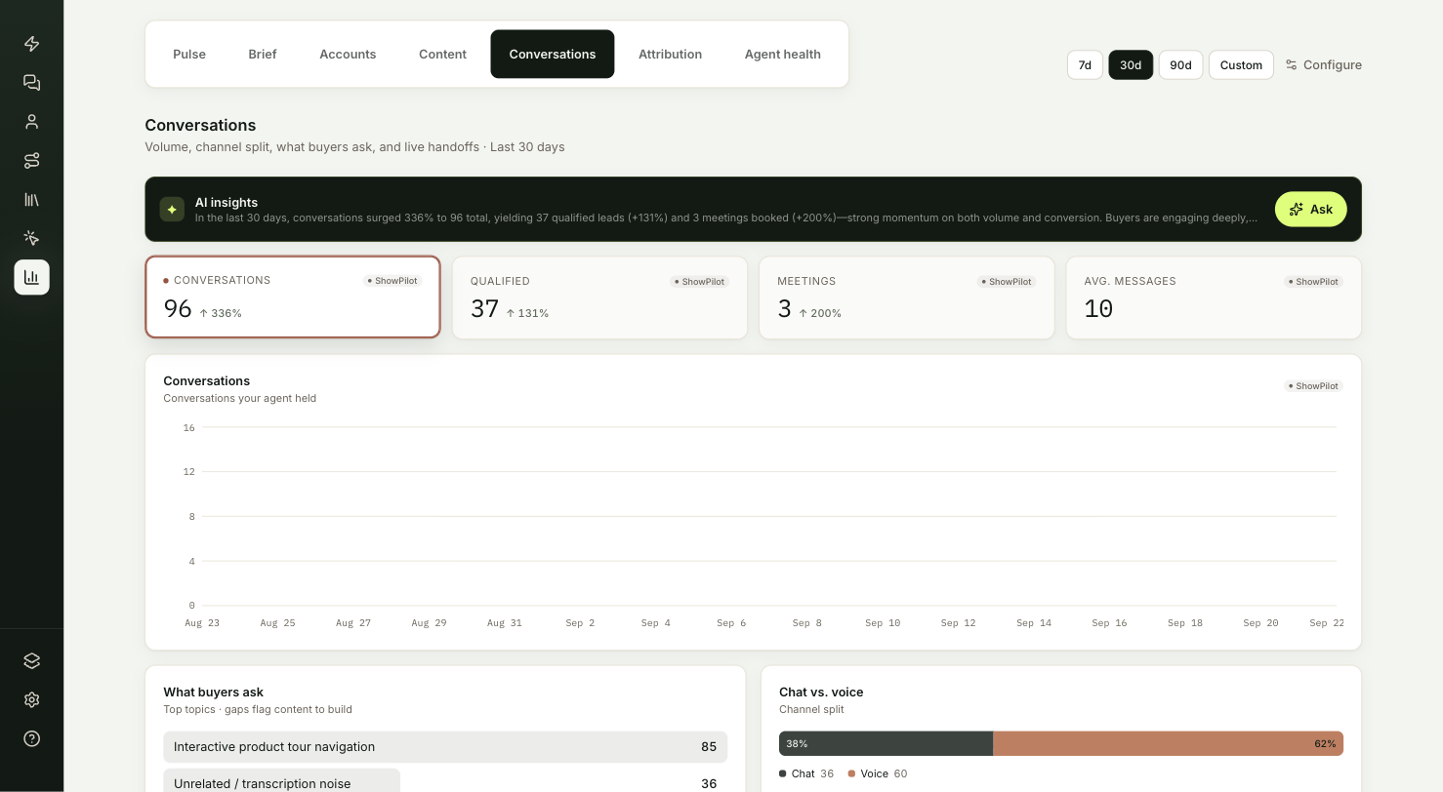1443x792 pixels.
Task: Switch to the Pulse tab
Action: (189, 54)
